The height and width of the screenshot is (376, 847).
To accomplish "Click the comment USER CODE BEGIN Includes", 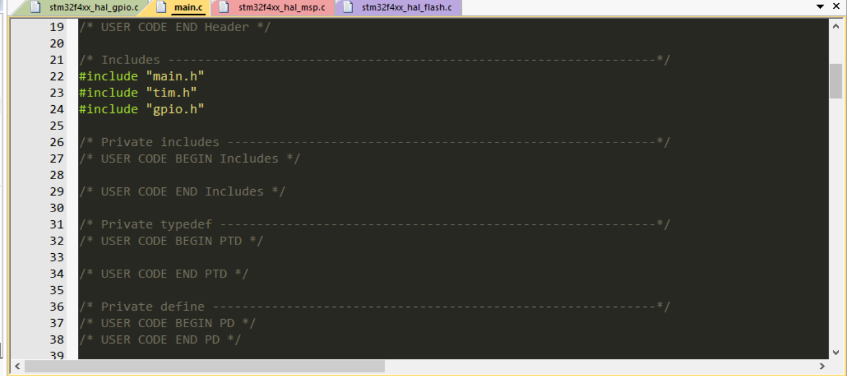I will 190,158.
